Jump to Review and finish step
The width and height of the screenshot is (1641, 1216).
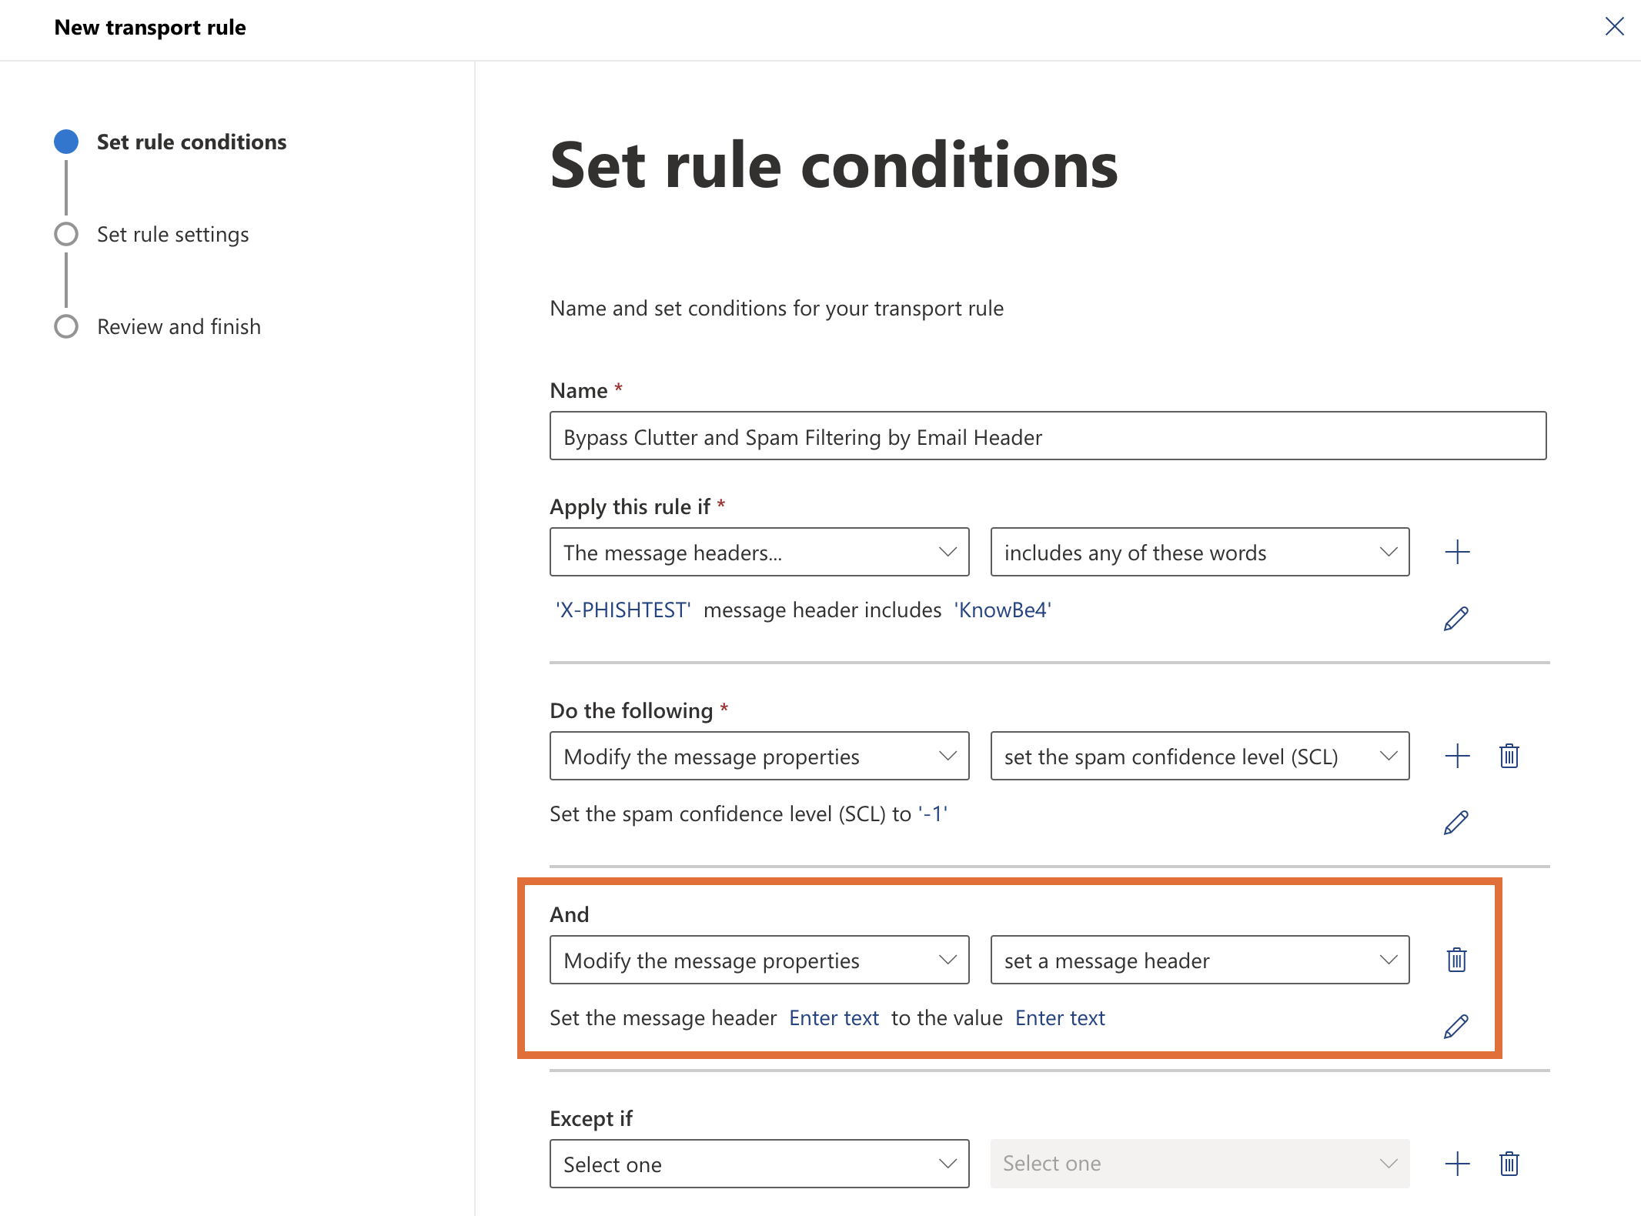179,326
